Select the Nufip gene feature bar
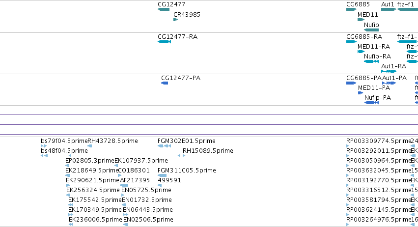418x227 pixels. [x=371, y=30]
